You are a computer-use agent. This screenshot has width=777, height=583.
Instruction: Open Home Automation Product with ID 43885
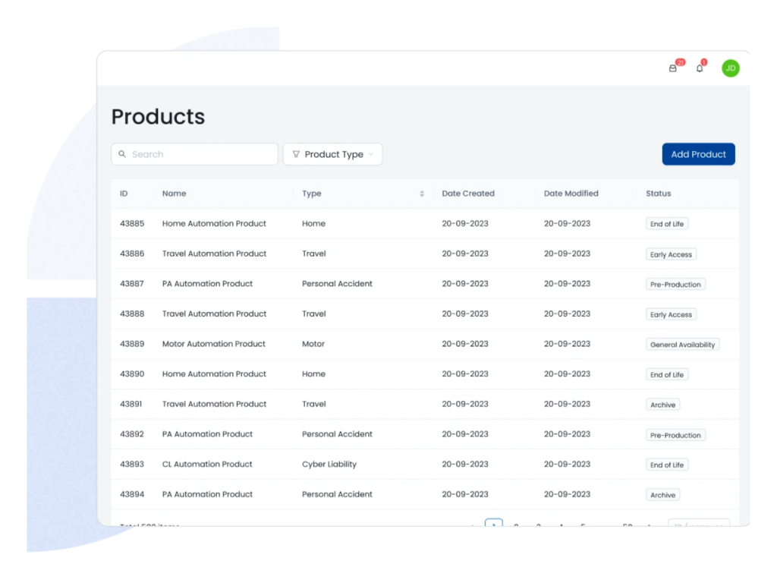tap(214, 224)
